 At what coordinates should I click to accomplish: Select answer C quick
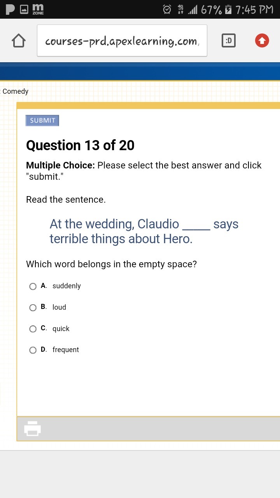pyautogui.click(x=33, y=329)
